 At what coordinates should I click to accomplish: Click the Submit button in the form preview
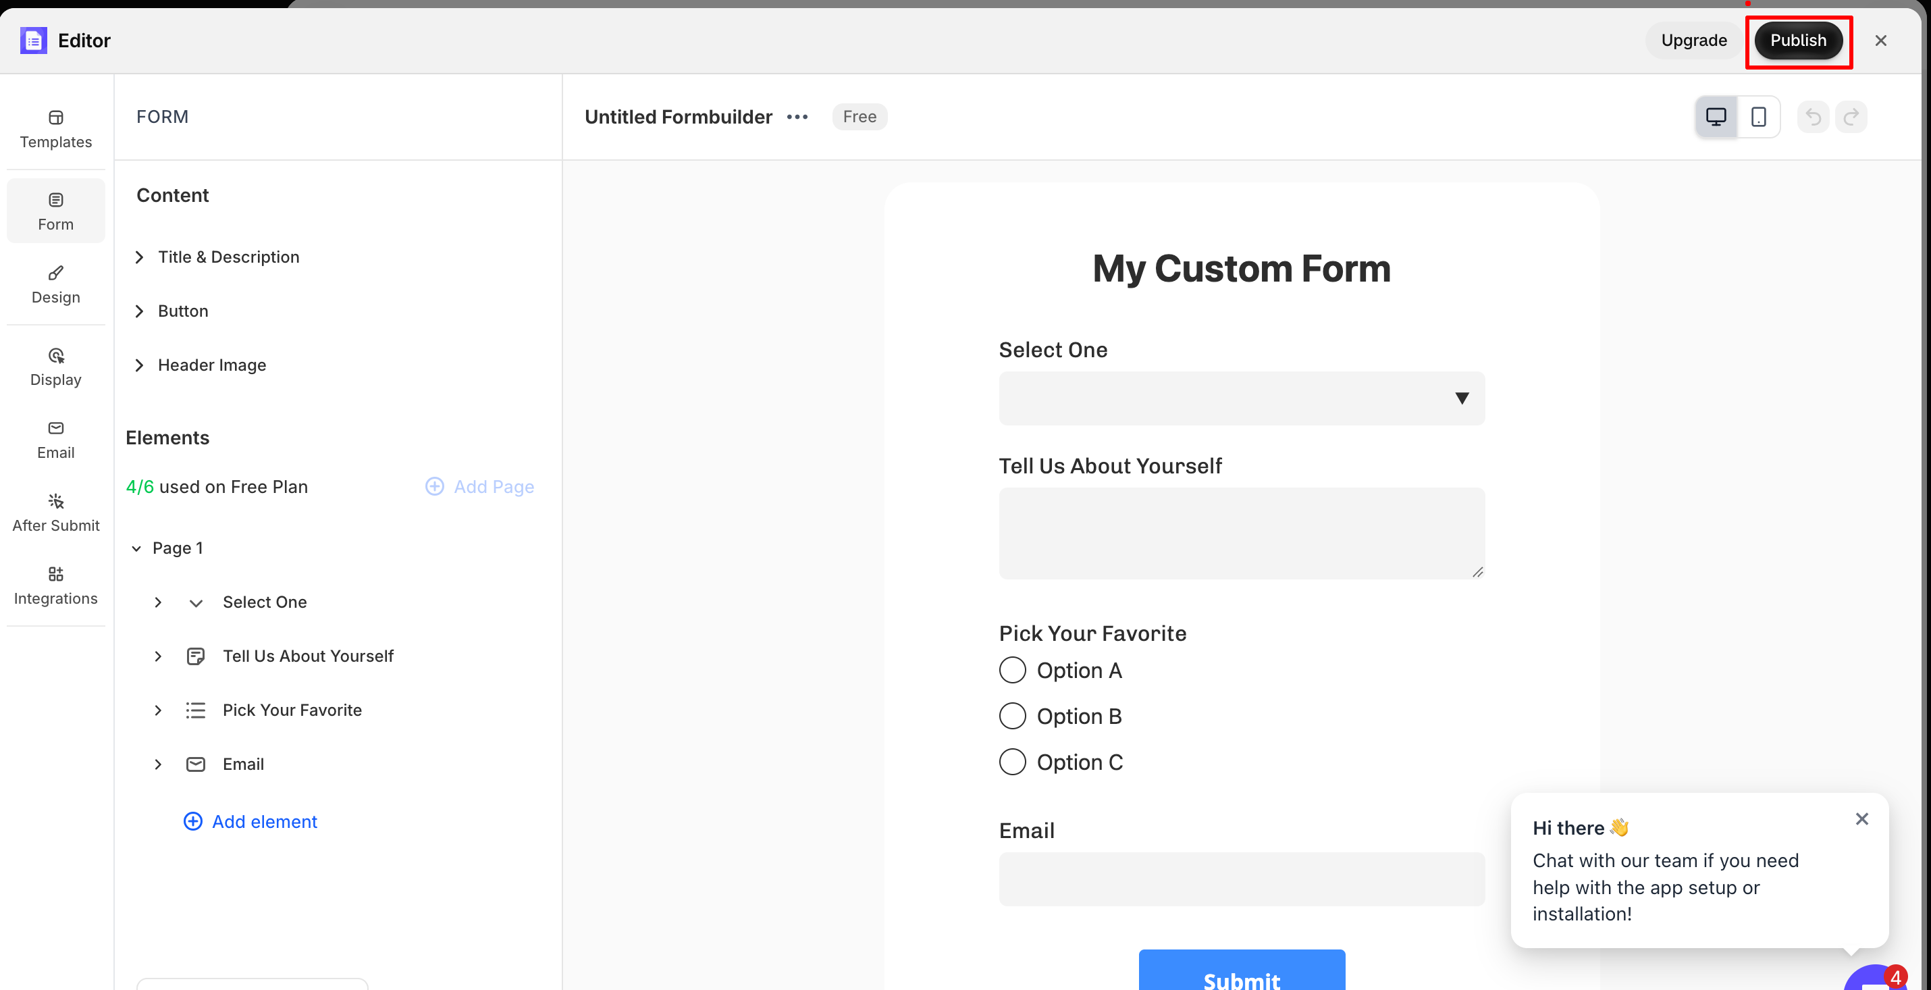click(x=1242, y=970)
